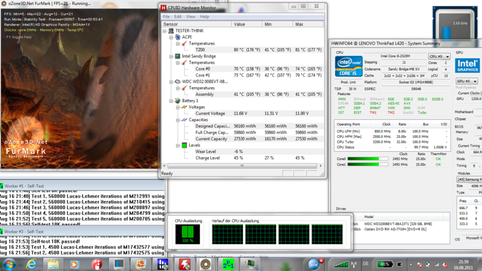This screenshot has width=482, height=271.
Task: Click the Core1 load bar in HWiNFO64
Action: point(368,164)
